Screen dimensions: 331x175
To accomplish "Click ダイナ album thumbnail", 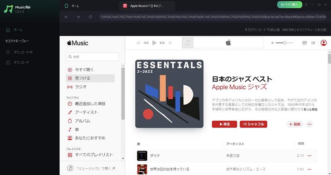I will pos(142,156).
